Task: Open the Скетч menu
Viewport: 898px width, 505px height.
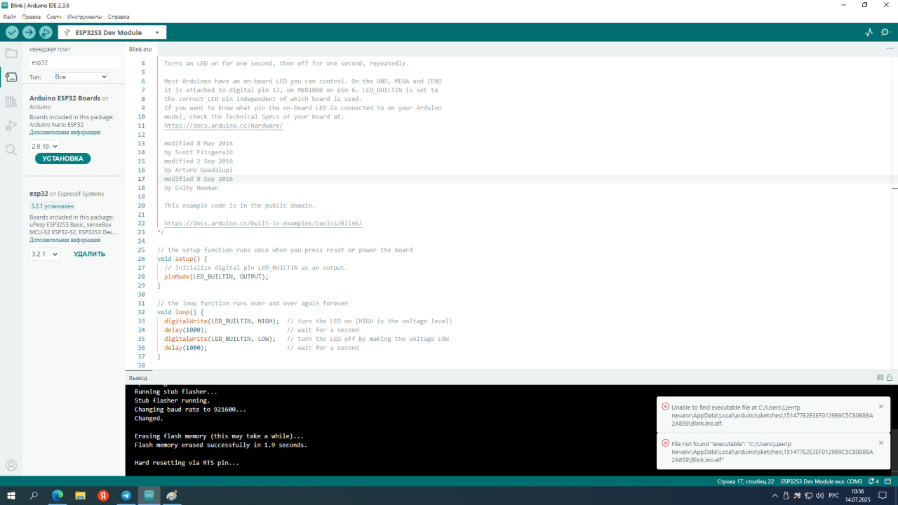Action: click(x=54, y=16)
